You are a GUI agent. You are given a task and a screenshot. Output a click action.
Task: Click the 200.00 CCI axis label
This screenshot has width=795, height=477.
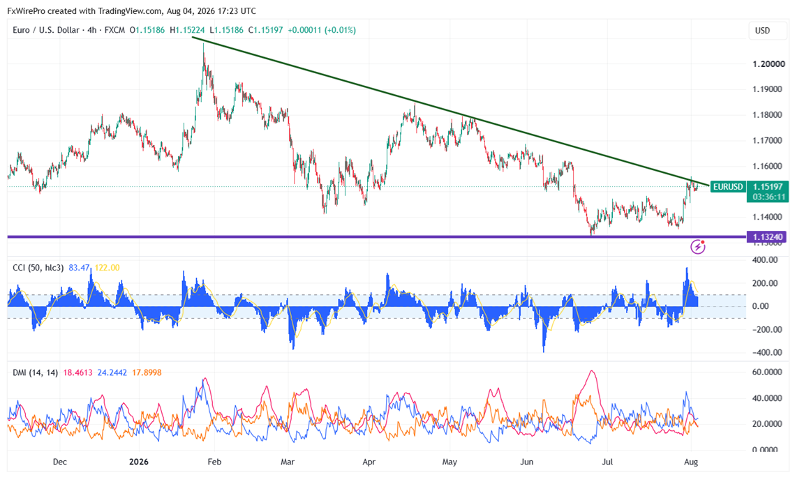click(x=765, y=283)
